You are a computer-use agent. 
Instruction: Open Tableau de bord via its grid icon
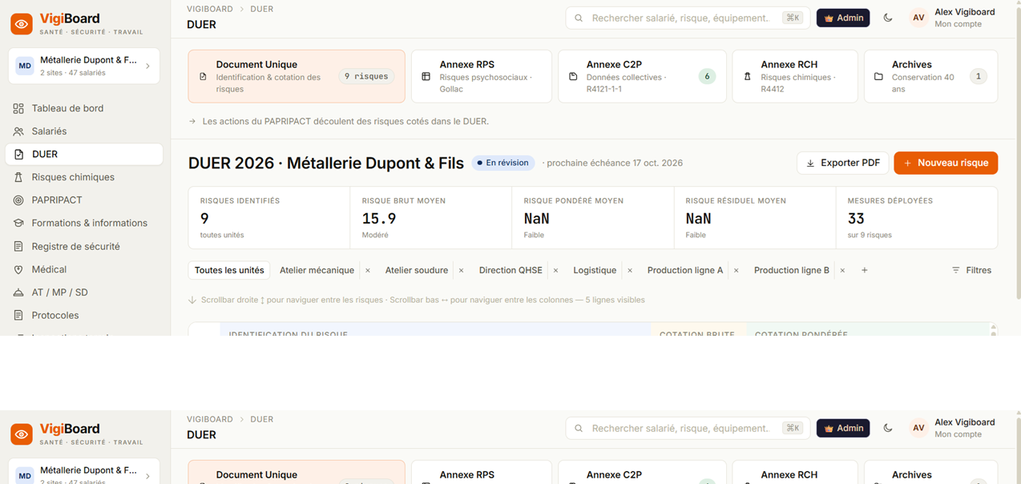pyautogui.click(x=18, y=108)
